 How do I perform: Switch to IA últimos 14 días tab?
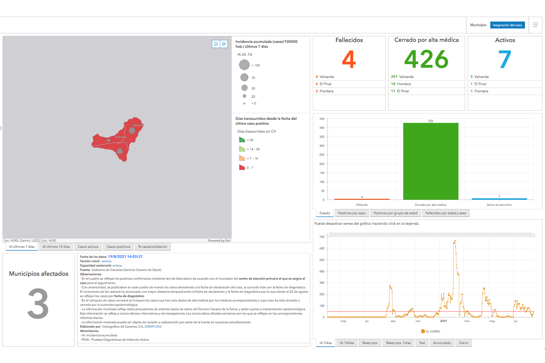coord(56,247)
